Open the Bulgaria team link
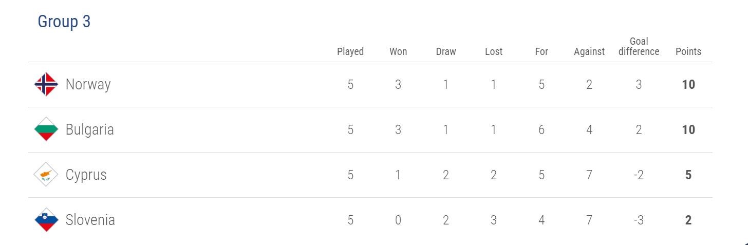This screenshot has width=748, height=245. pos(89,129)
